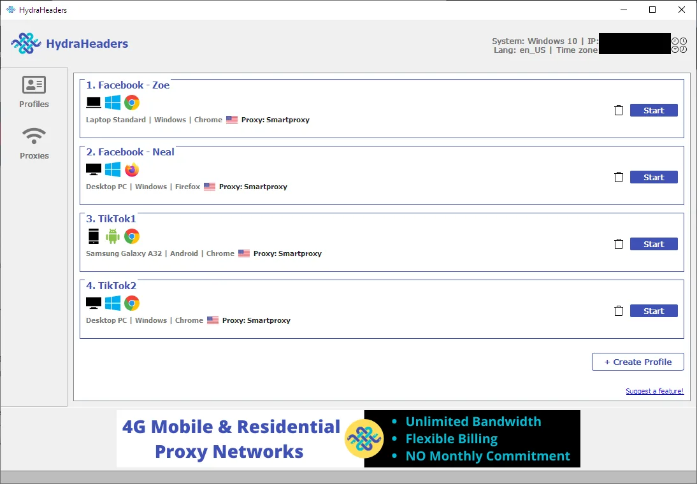Start the TikTok2 profile
This screenshot has width=697, height=484.
pos(654,311)
